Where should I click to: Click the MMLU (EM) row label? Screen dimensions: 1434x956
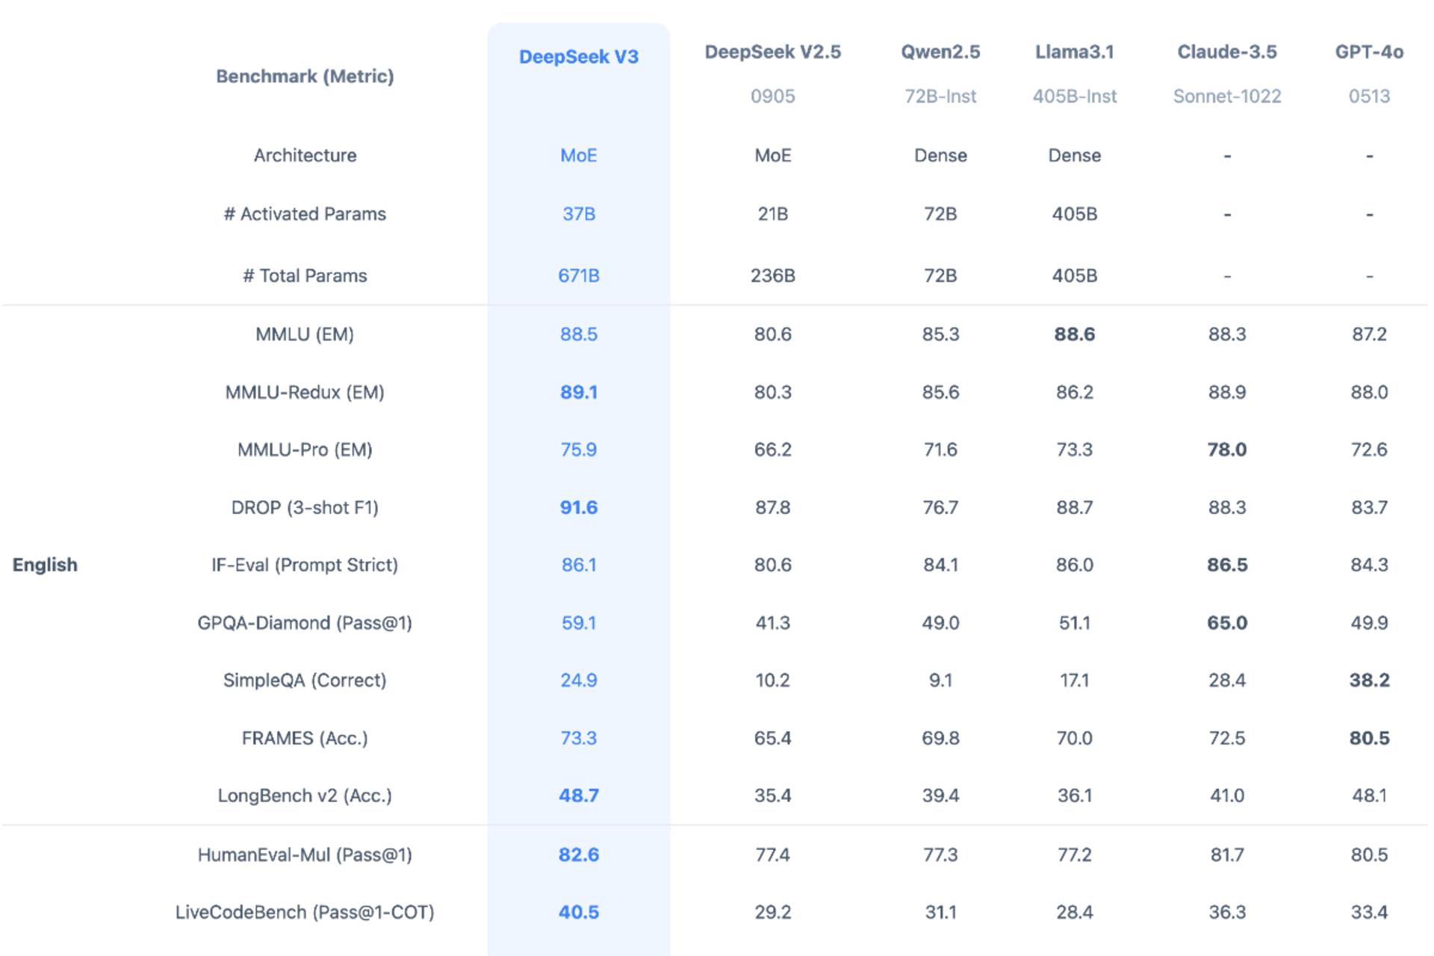pos(305,334)
